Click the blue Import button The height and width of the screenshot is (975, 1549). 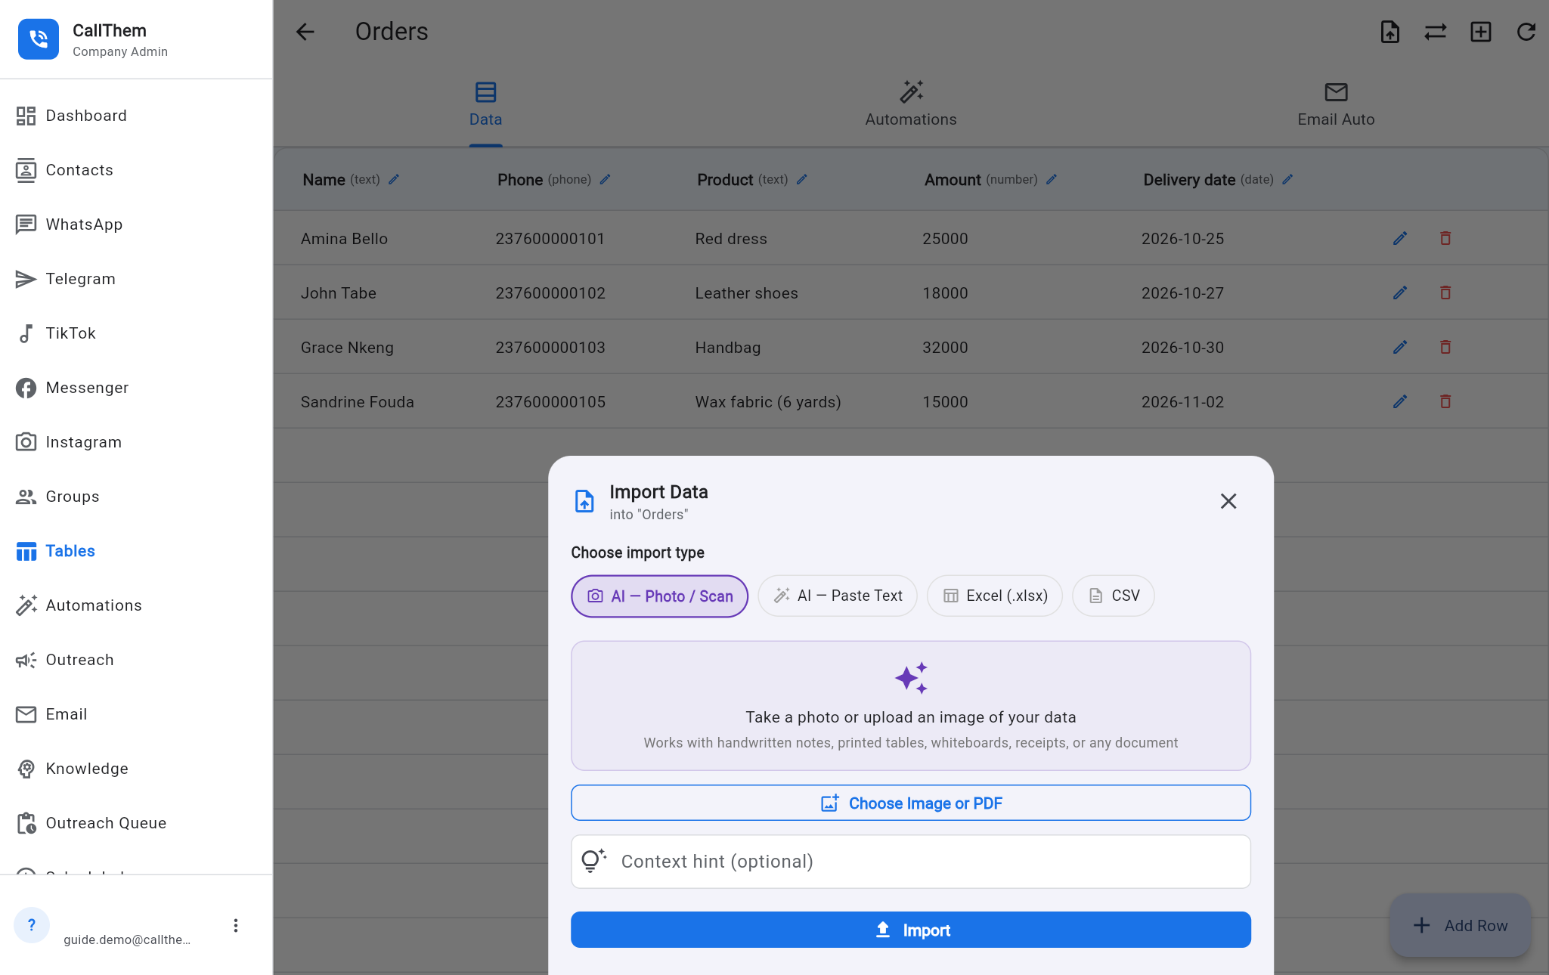tap(910, 930)
